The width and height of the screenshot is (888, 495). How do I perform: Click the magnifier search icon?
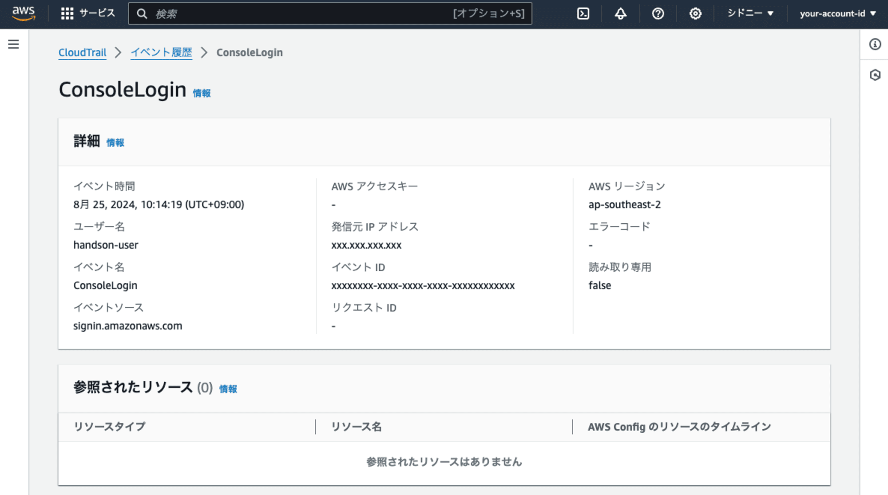(x=142, y=14)
